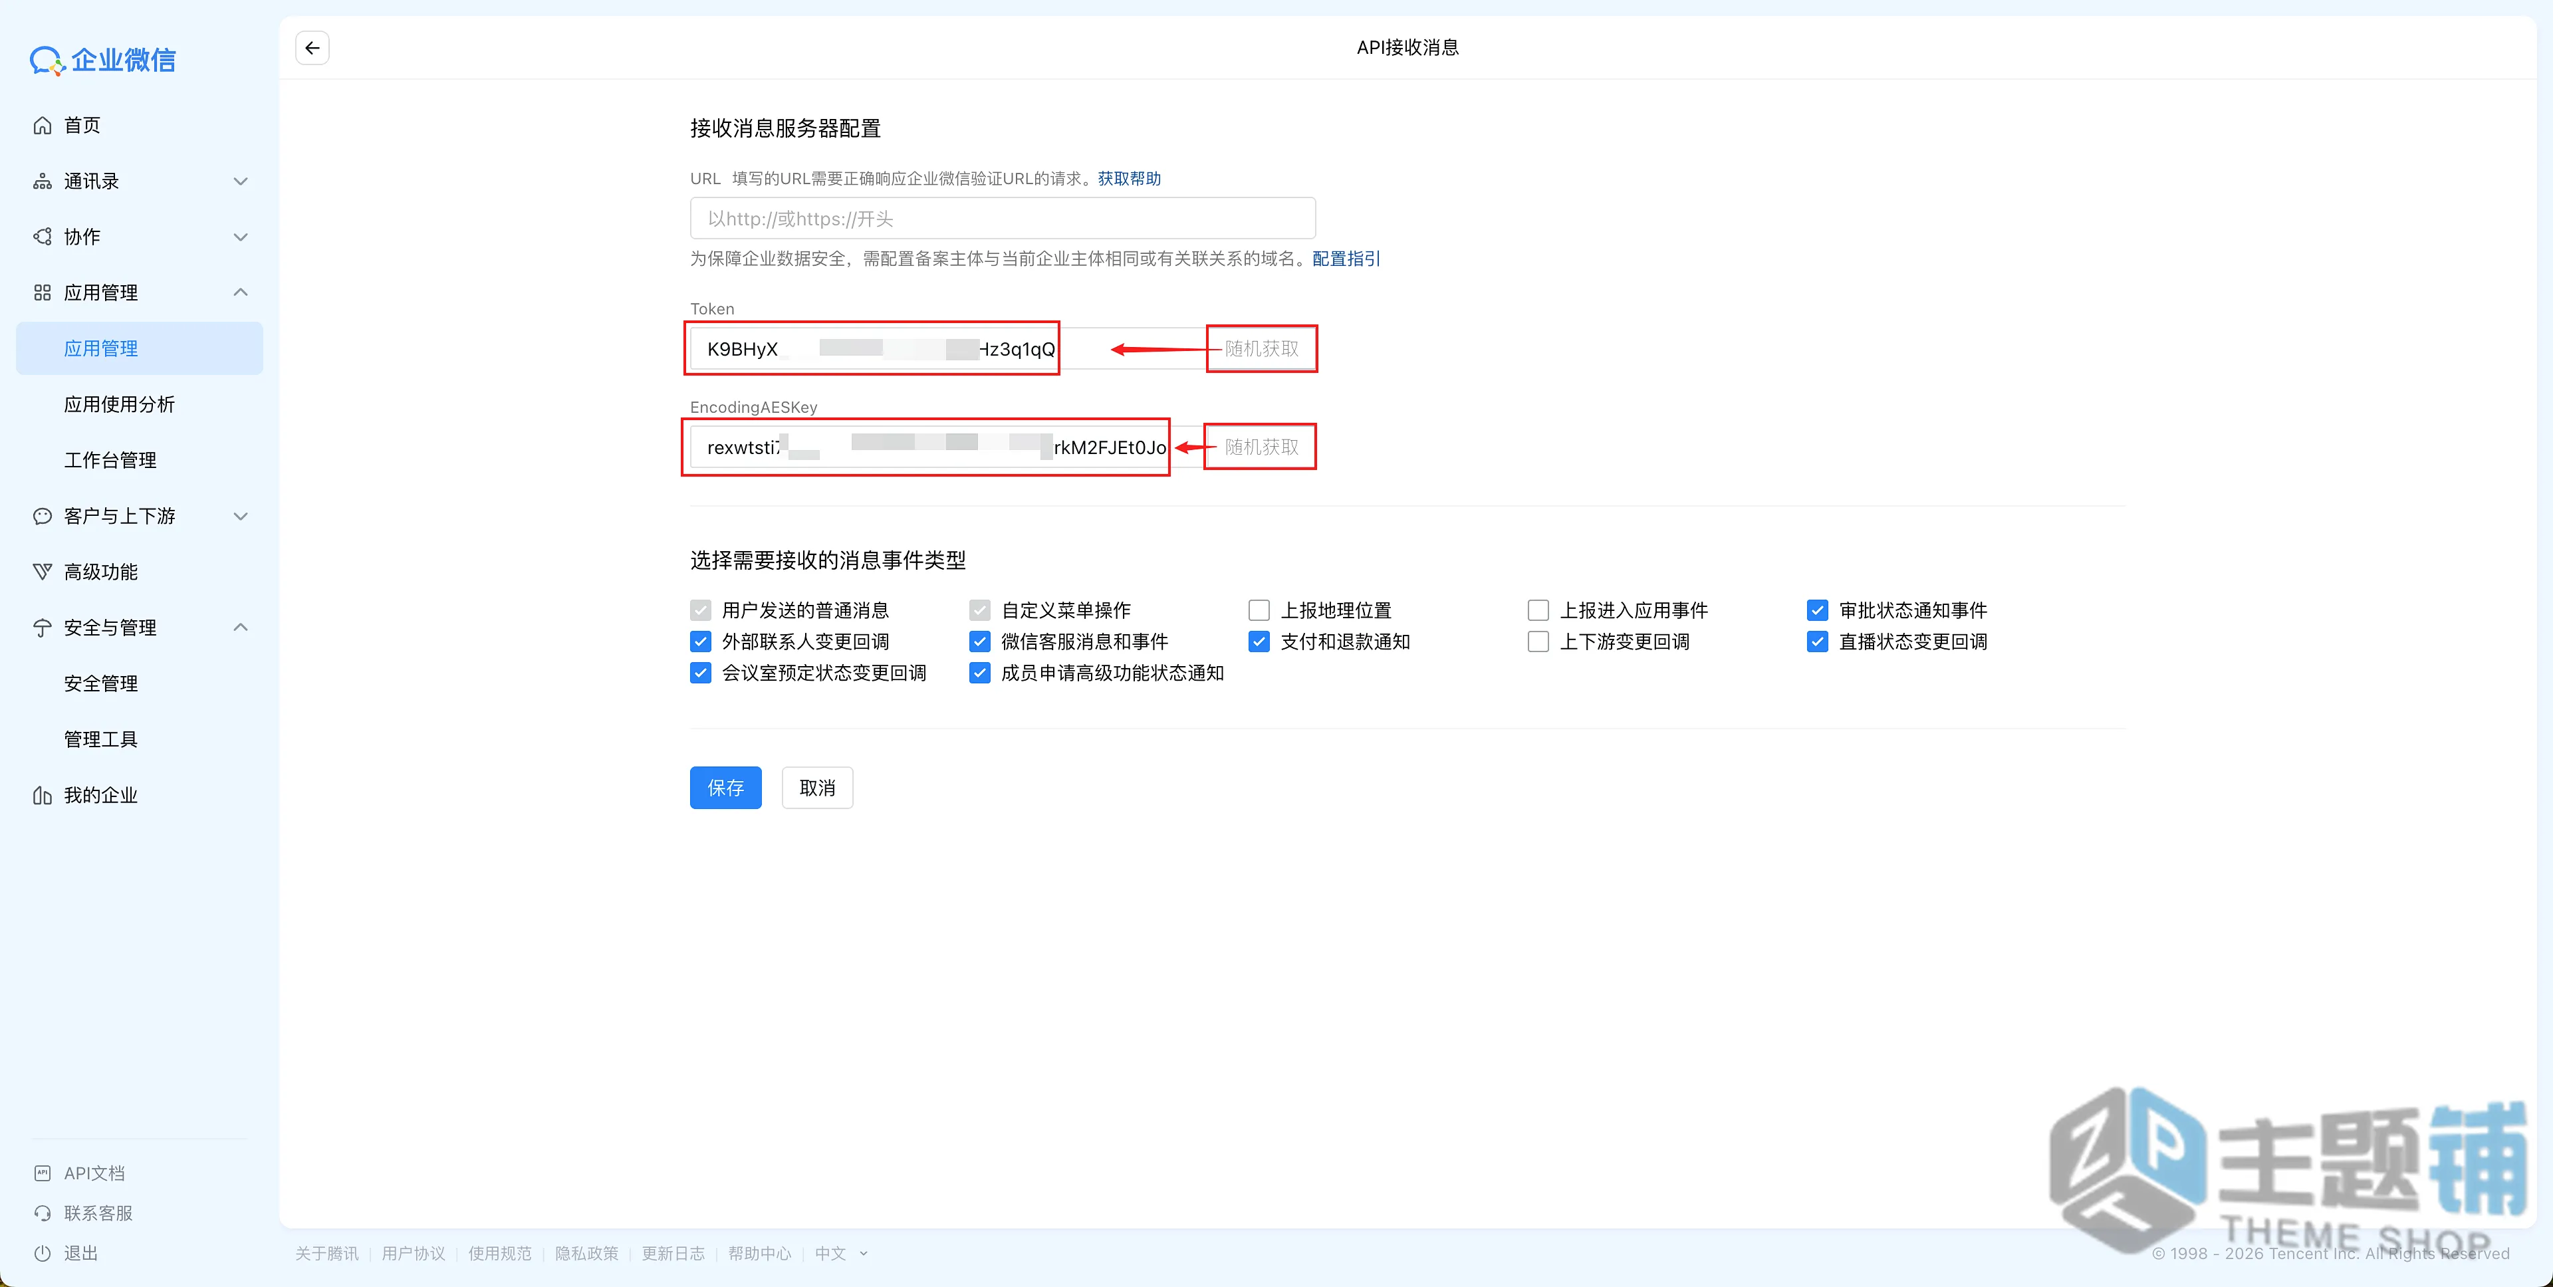Click the 高级功能 icon
This screenshot has width=2553, height=1287.
point(43,572)
